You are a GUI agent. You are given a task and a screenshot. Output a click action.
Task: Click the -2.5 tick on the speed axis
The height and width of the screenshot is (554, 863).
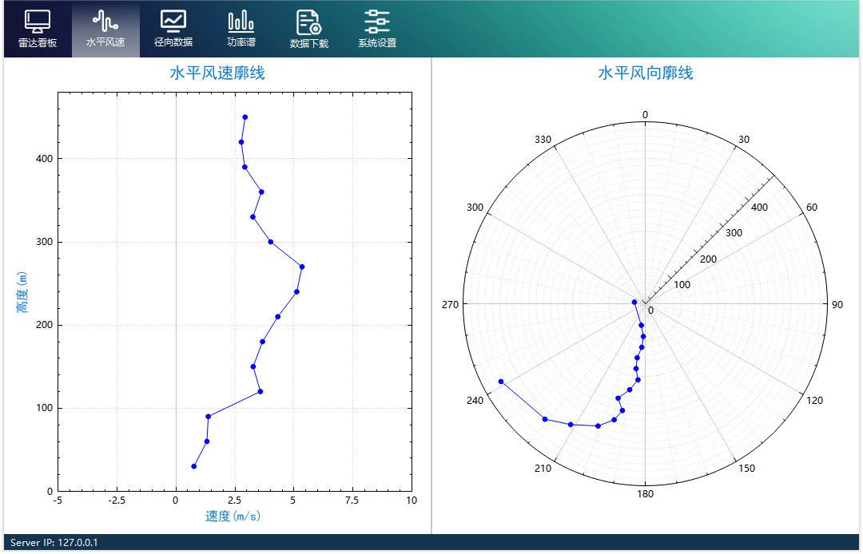[117, 501]
